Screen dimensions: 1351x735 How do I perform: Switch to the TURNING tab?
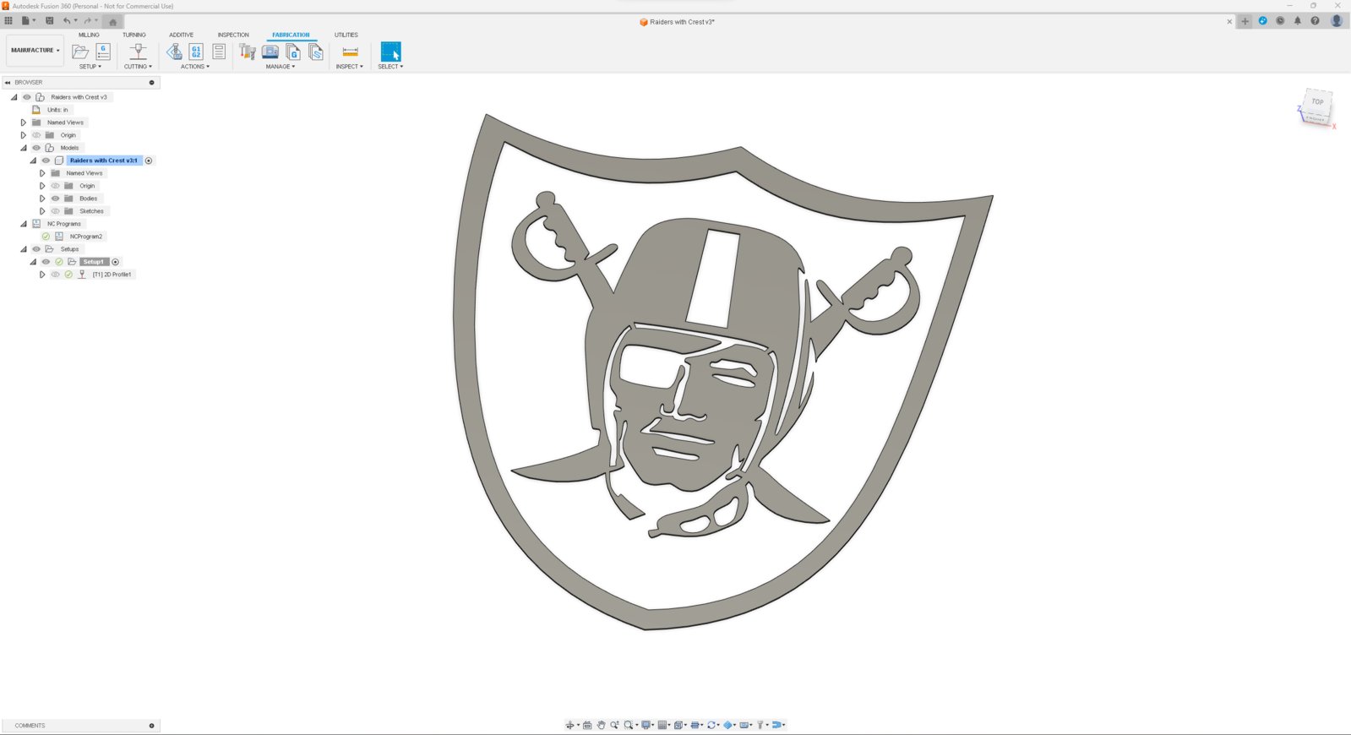click(133, 35)
